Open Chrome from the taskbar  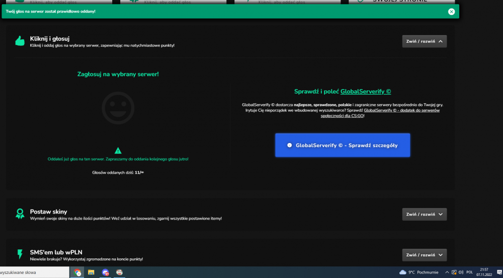click(x=77, y=272)
